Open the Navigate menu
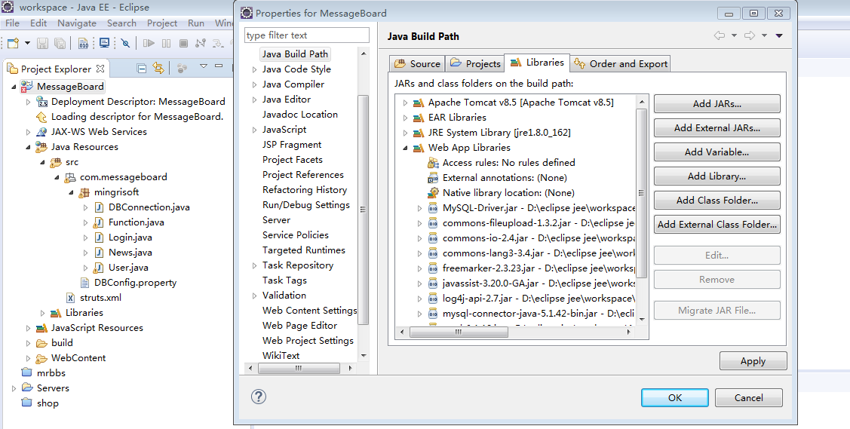This screenshot has height=429, width=850. point(77,23)
